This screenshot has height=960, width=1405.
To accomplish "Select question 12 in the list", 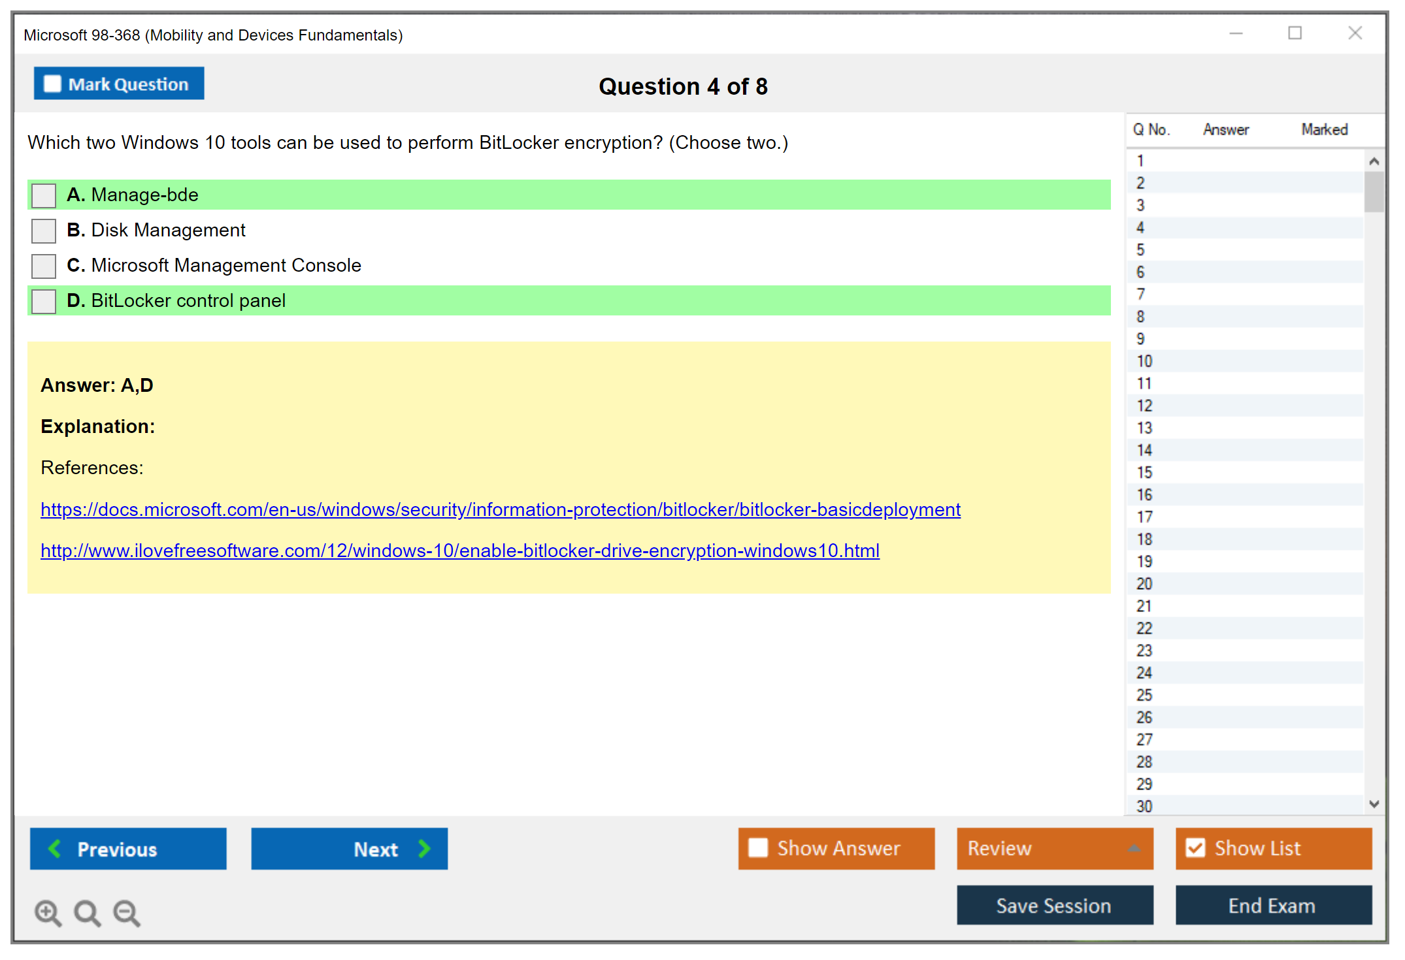I will pos(1144,406).
